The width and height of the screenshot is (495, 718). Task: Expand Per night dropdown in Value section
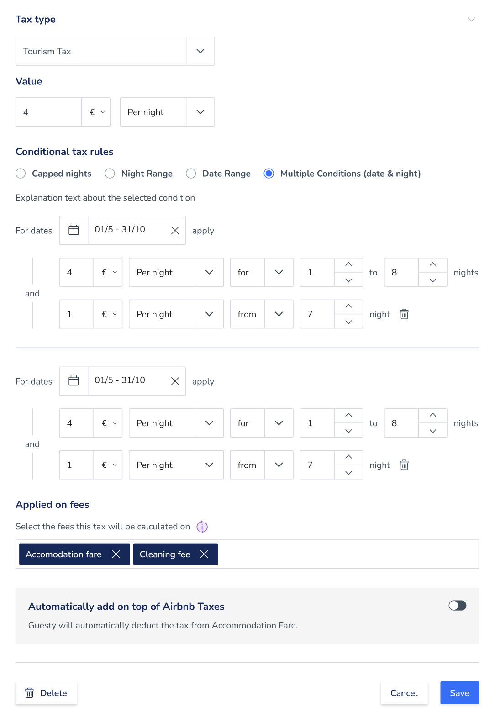[x=167, y=112]
